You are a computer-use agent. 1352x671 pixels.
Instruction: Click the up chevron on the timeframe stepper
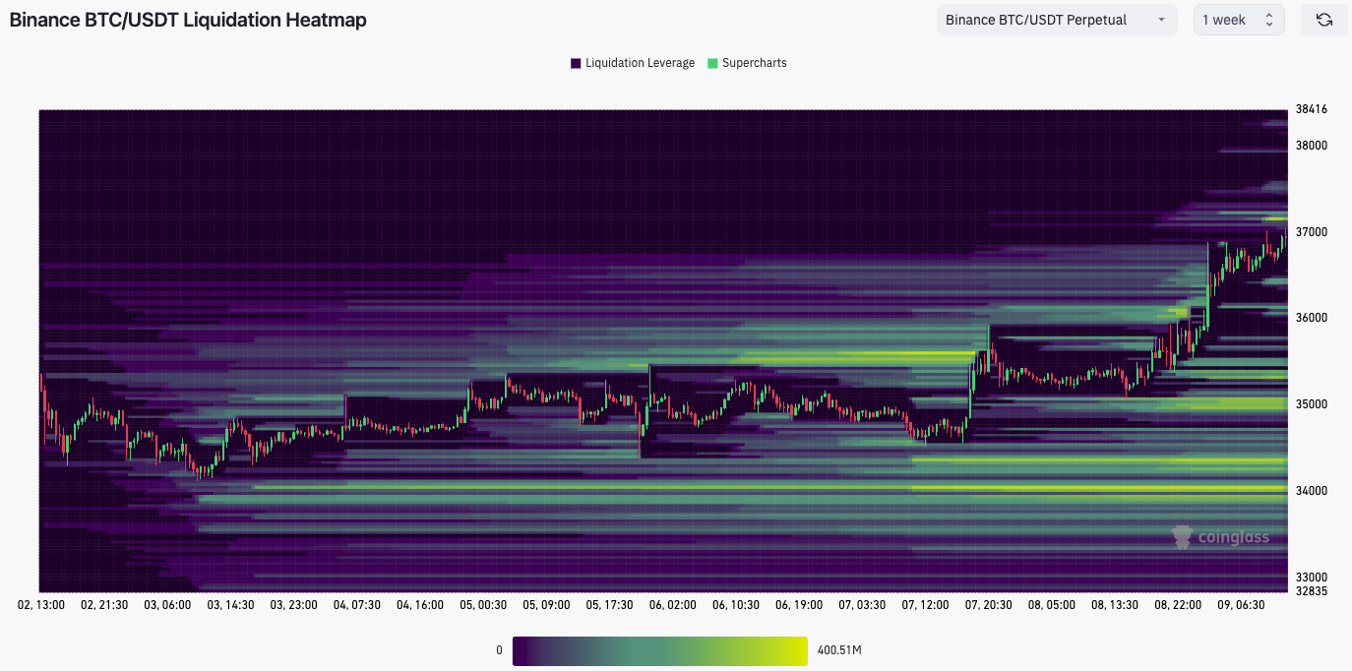[x=1270, y=14]
